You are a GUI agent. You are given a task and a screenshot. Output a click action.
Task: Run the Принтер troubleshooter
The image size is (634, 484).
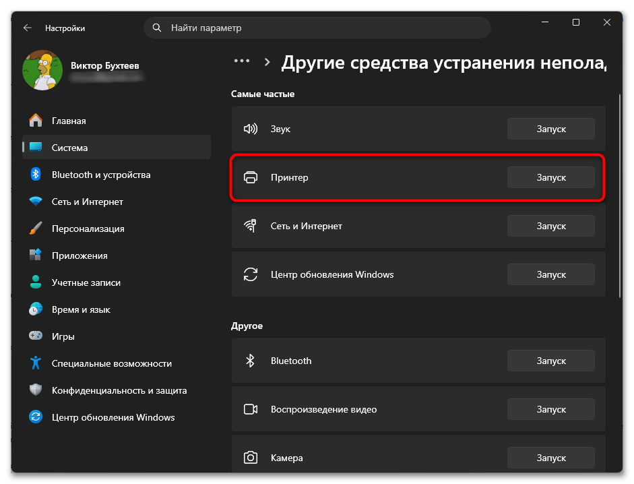pos(550,177)
